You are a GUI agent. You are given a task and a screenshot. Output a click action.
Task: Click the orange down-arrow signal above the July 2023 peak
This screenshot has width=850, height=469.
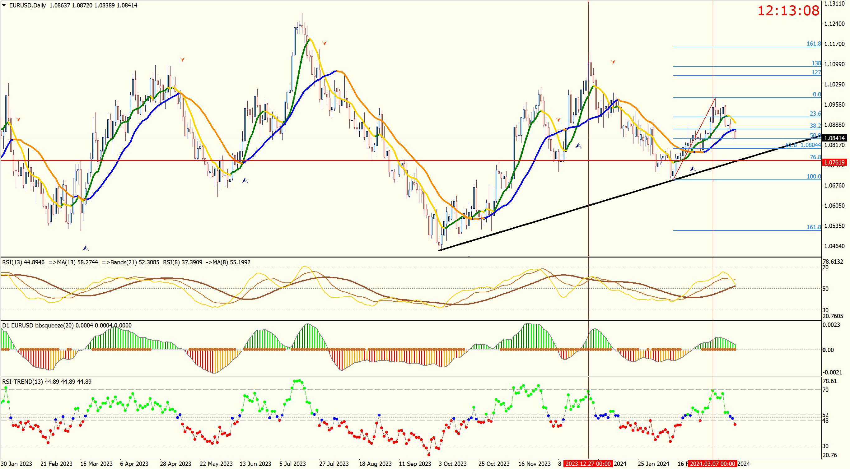click(x=325, y=43)
